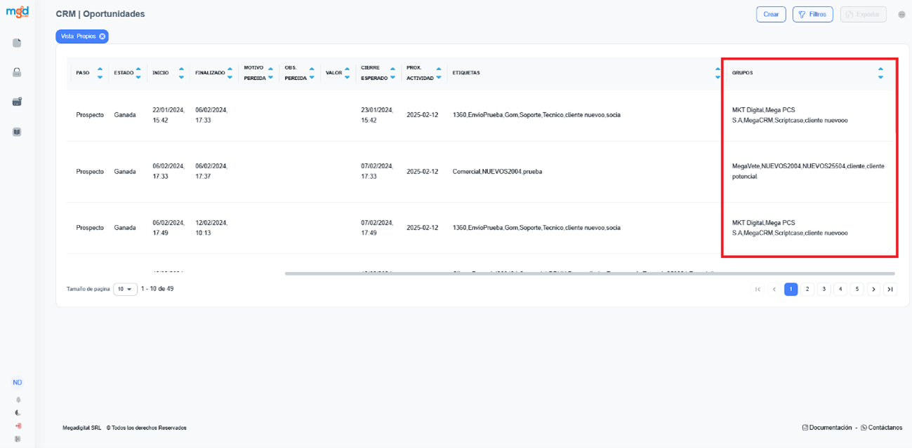
Task: Click the Crear button
Action: pyautogui.click(x=771, y=14)
